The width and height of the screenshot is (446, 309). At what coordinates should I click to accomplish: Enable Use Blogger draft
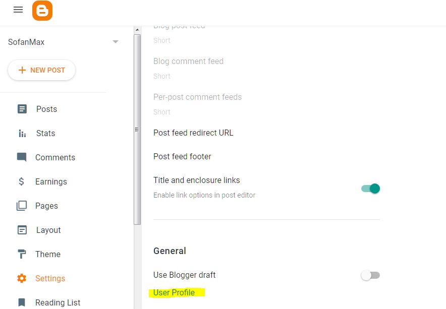pos(370,275)
